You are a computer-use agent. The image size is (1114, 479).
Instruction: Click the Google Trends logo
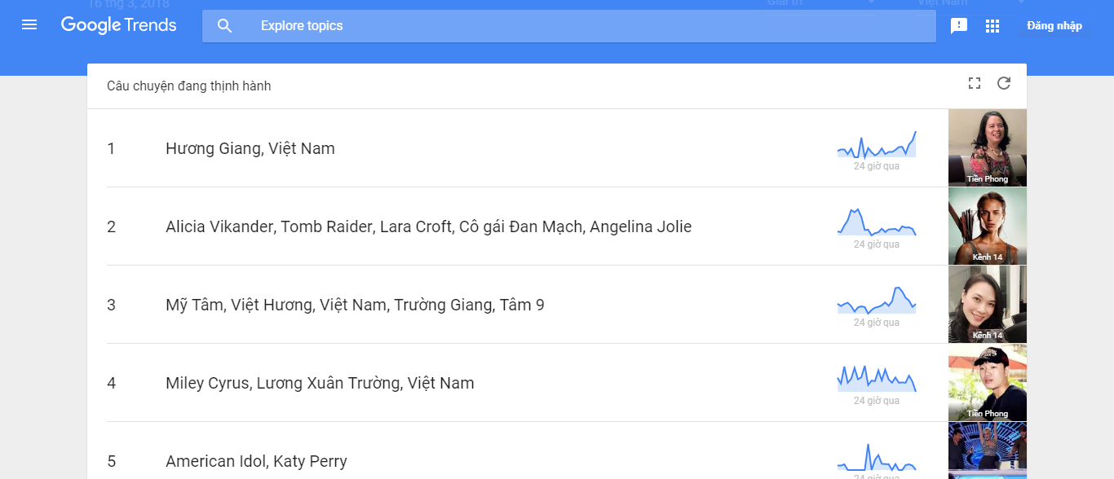[x=119, y=25]
